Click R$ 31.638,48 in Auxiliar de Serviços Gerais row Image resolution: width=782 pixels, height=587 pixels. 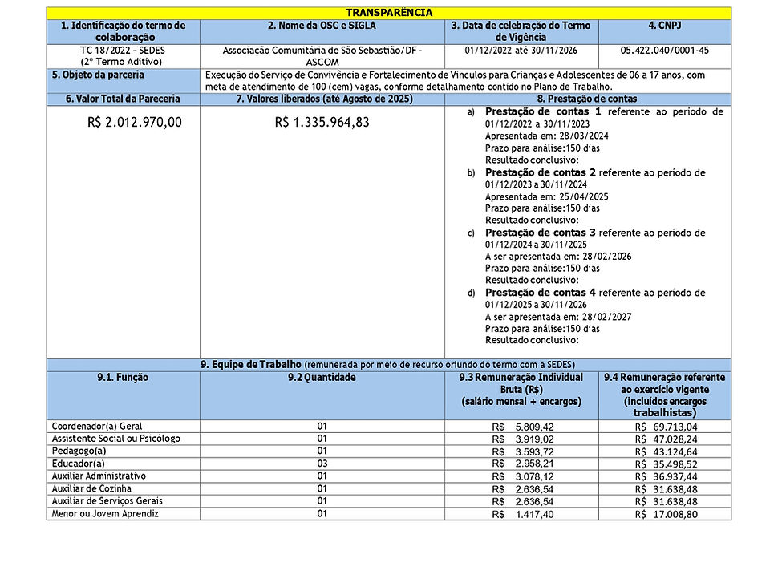pos(667,502)
